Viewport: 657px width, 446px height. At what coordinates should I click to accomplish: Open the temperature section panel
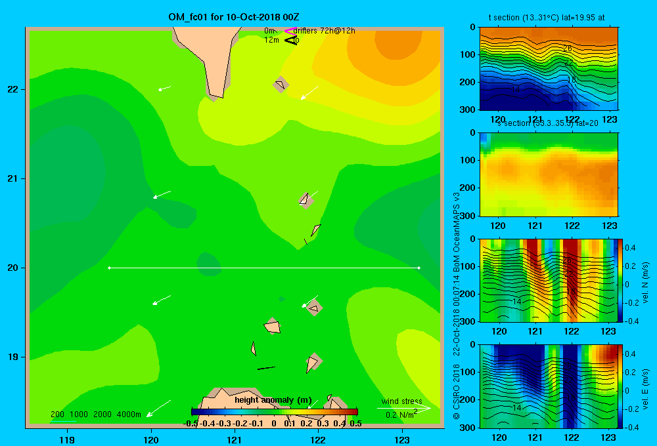click(x=549, y=69)
